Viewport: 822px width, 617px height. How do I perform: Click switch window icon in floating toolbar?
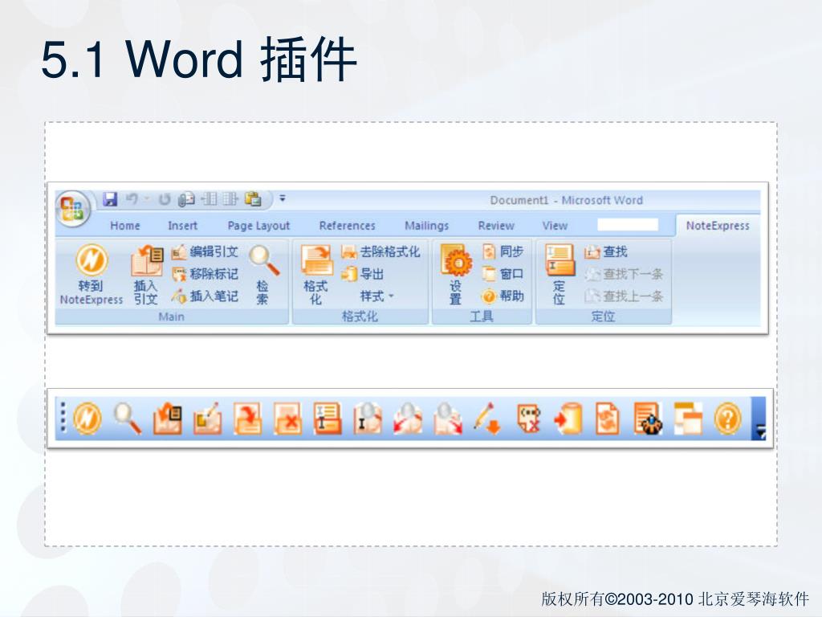pyautogui.click(x=688, y=419)
